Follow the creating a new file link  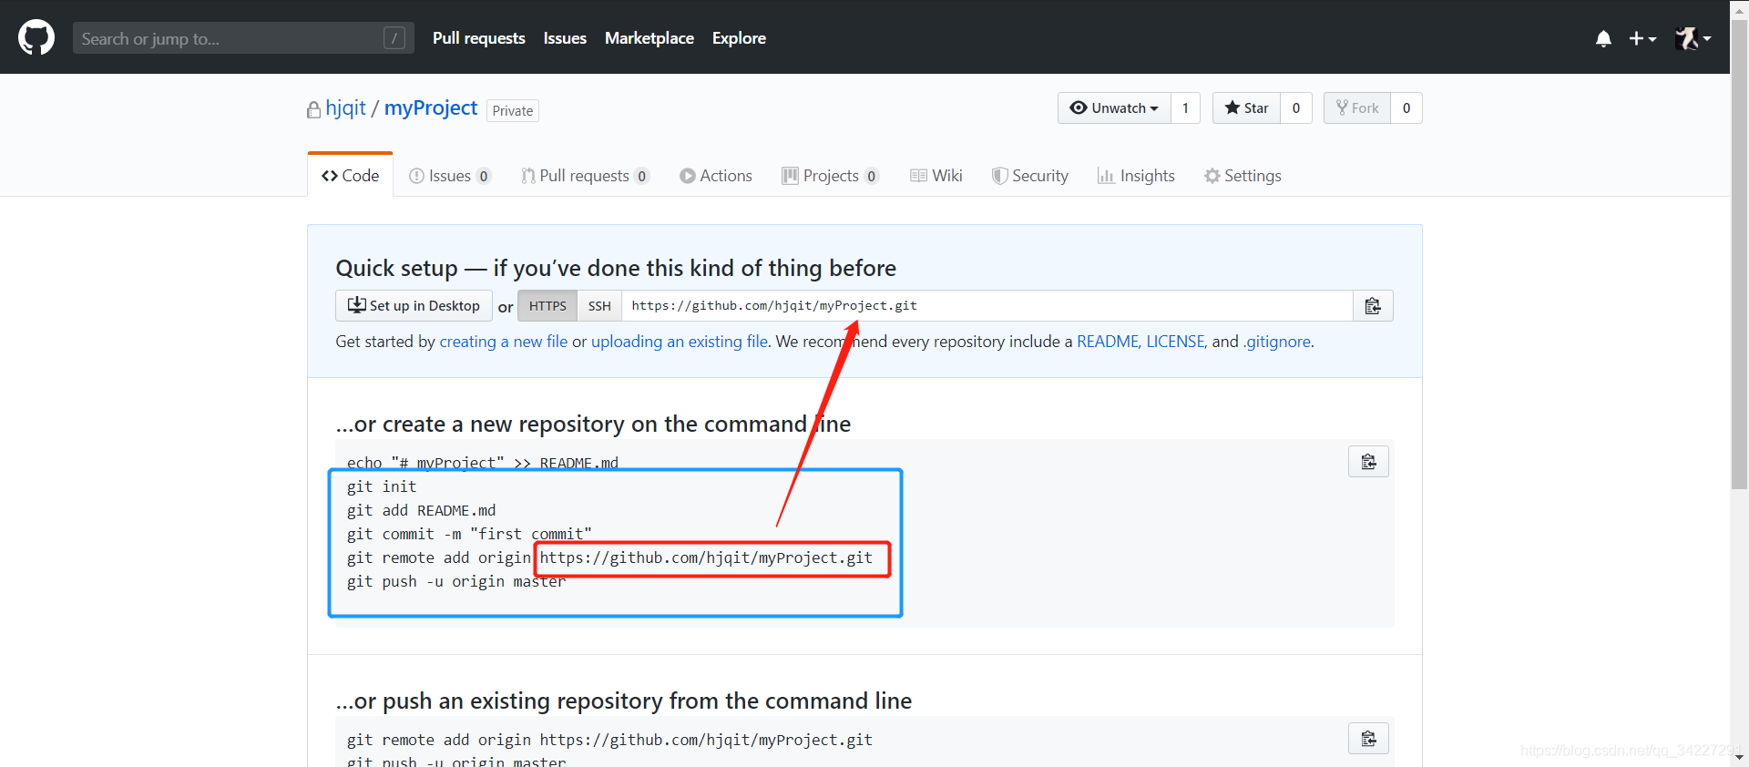coord(503,342)
